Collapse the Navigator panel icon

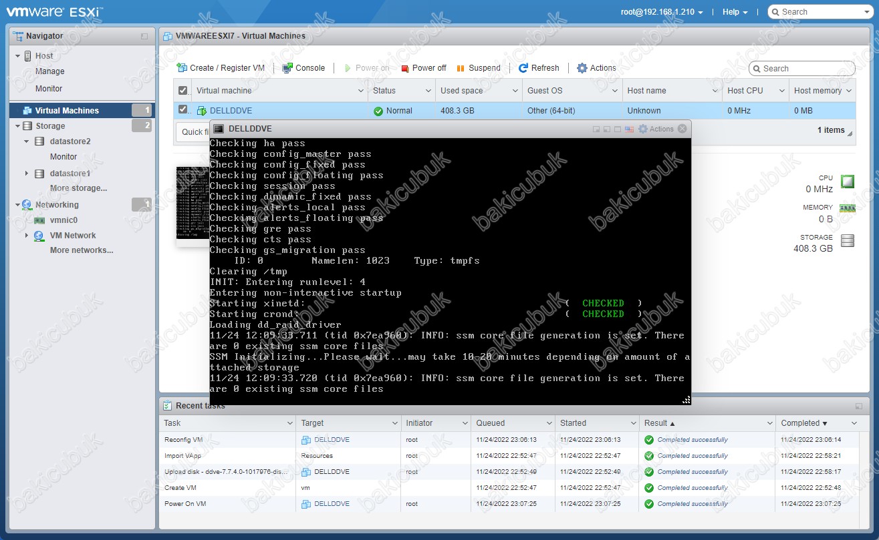click(x=144, y=36)
